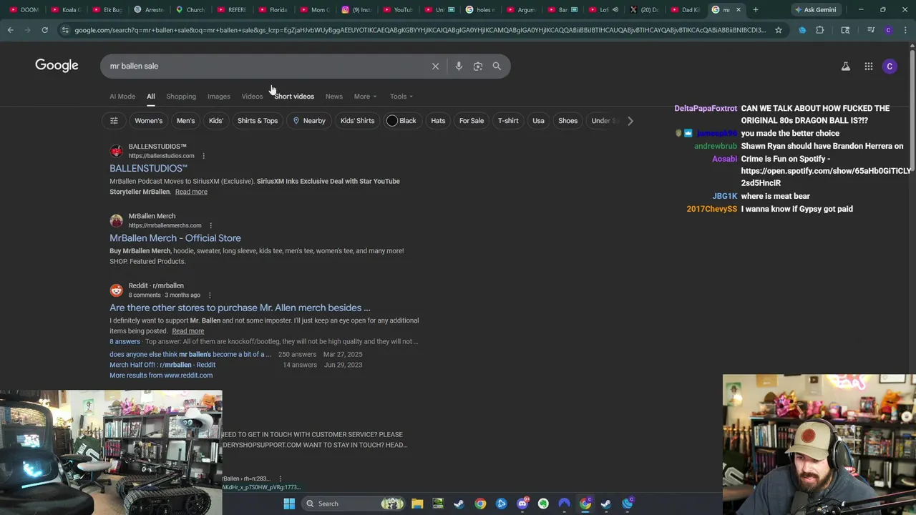Open File Explorer from the taskbar
Screen dimensions: 916x515
pyautogui.click(x=417, y=504)
